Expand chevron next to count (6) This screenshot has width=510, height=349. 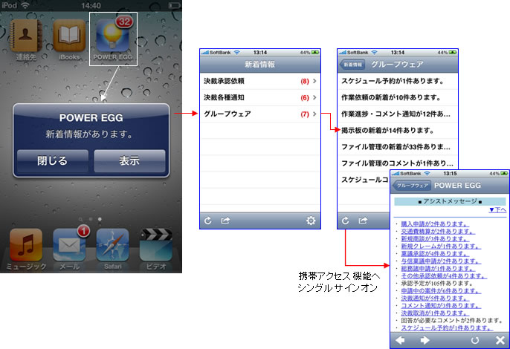[x=314, y=97]
